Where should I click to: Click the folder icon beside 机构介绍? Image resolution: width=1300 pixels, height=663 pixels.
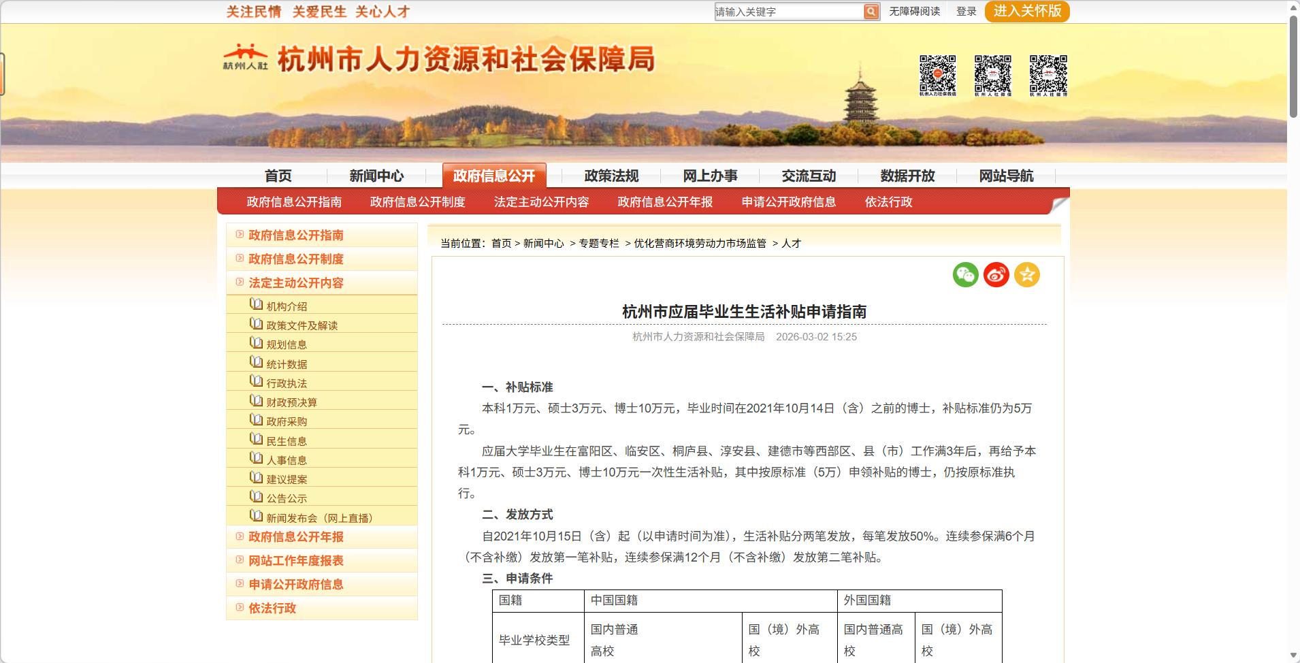[x=256, y=304]
